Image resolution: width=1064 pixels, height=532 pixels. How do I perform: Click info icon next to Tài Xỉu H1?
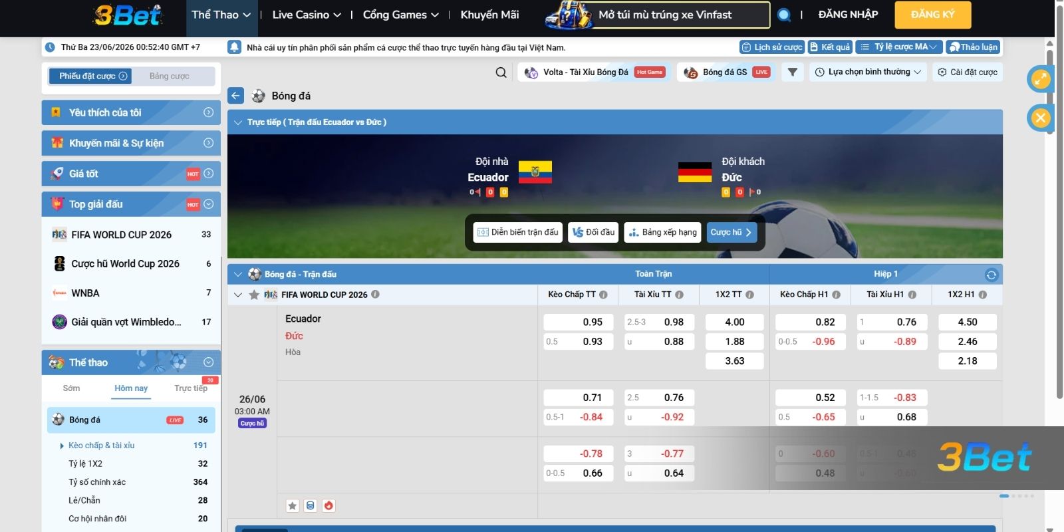click(x=912, y=295)
